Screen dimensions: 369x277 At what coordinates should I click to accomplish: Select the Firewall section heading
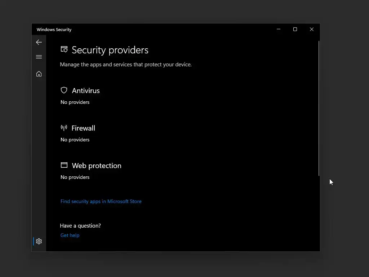click(83, 128)
